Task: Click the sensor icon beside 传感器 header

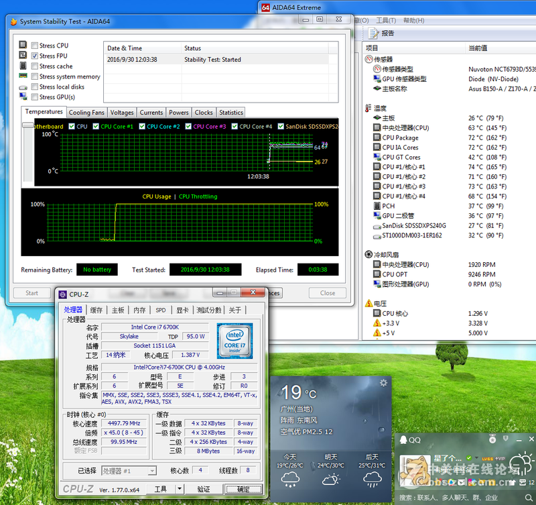Action: 368,59
